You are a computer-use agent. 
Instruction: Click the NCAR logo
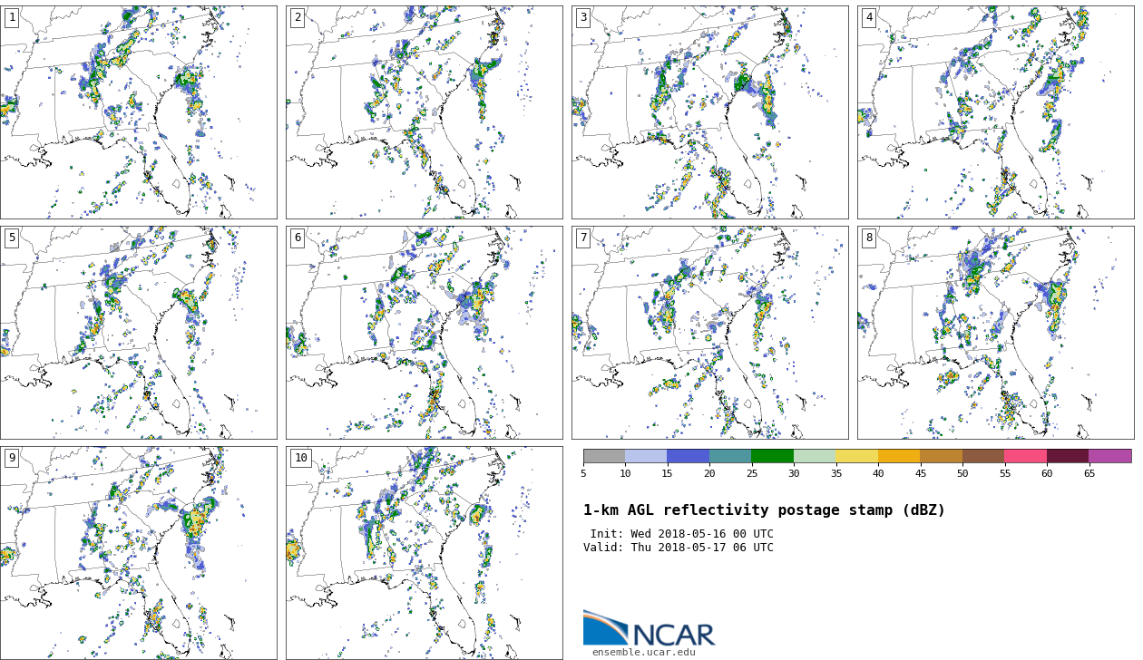pos(649,628)
